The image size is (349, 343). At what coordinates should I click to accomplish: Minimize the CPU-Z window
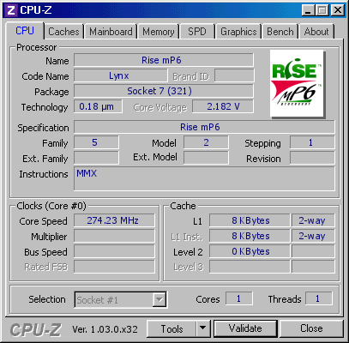coord(308,10)
